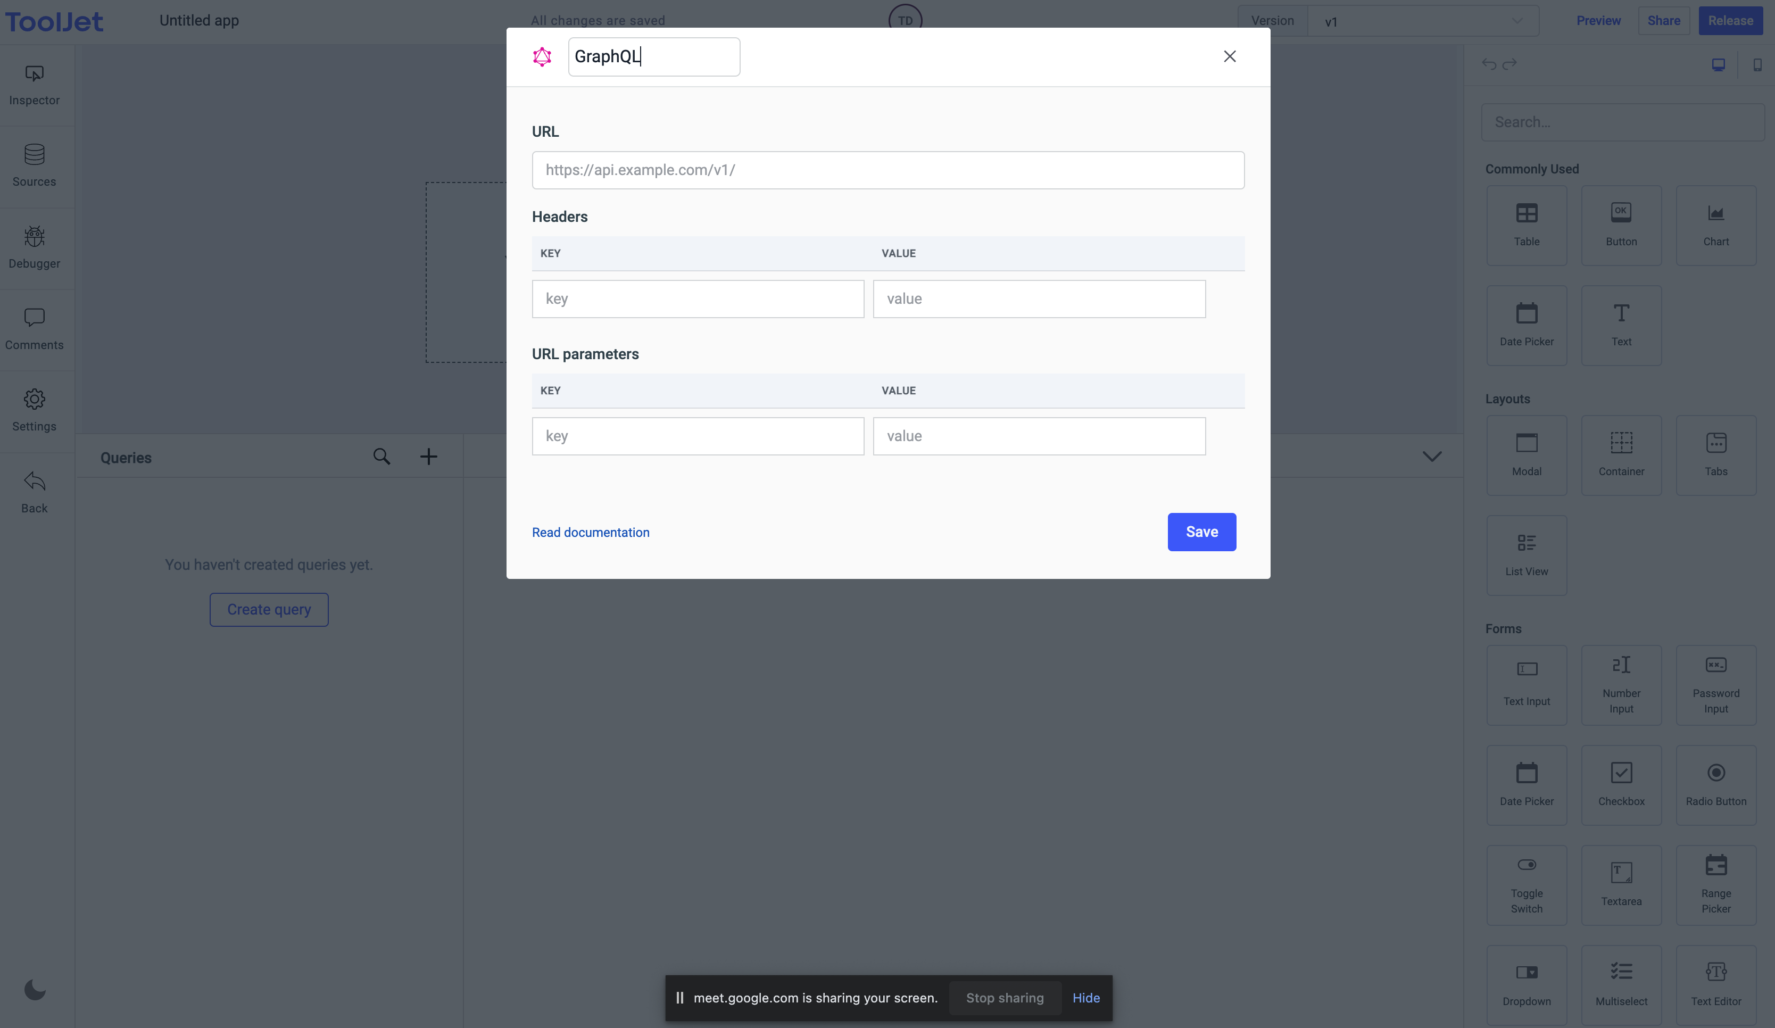
Task: Click Back navigation icon
Action: pyautogui.click(x=33, y=482)
